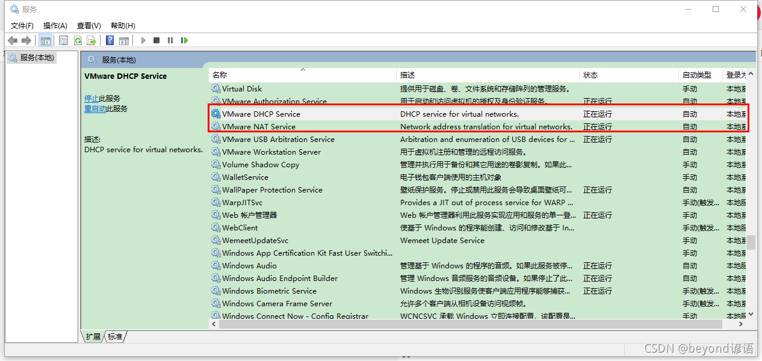Click the gear icon beside WalletService
Screen dimensions: 762x361
tap(215, 177)
